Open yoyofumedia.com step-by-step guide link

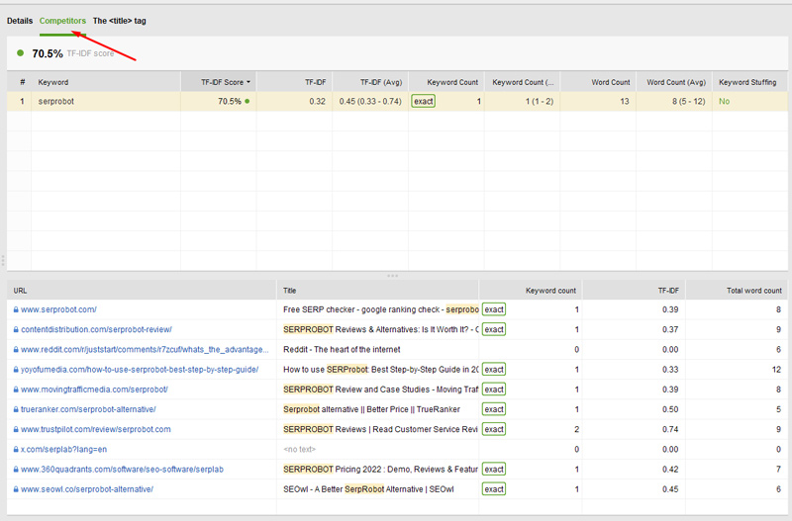pyautogui.click(x=140, y=370)
